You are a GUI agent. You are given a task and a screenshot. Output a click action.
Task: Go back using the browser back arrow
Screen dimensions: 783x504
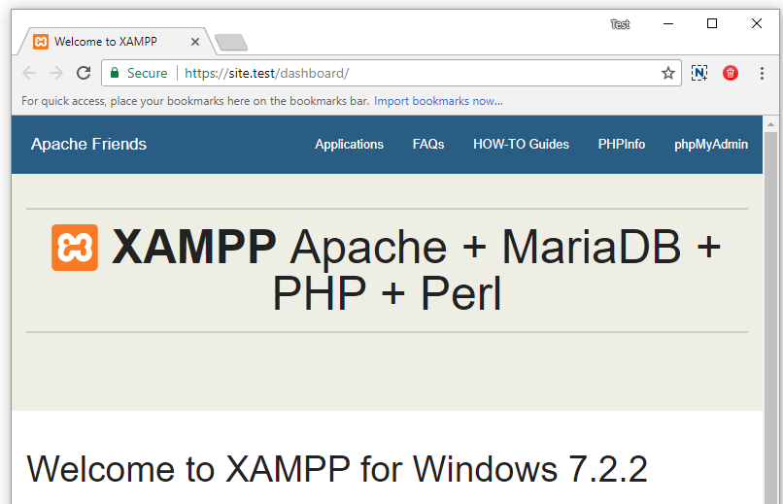[x=29, y=73]
